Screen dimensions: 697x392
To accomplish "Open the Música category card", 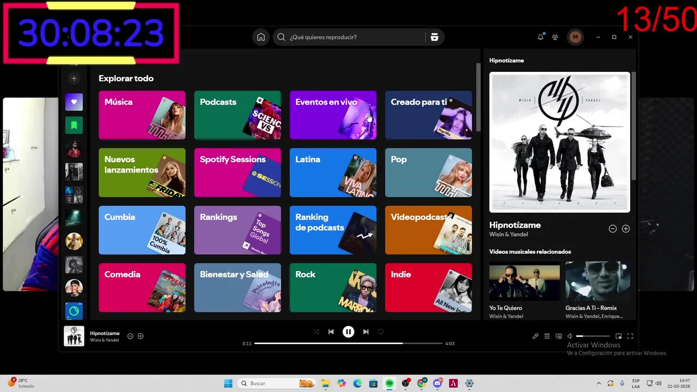I will tap(142, 115).
